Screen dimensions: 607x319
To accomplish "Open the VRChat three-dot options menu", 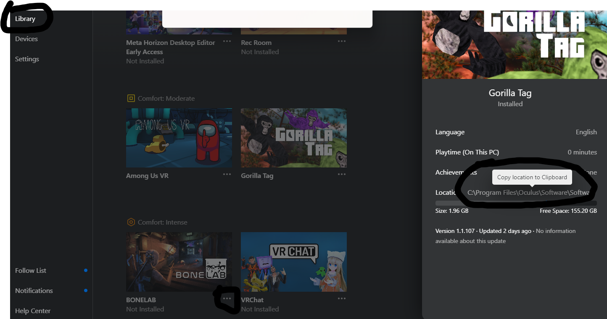I will point(342,298).
